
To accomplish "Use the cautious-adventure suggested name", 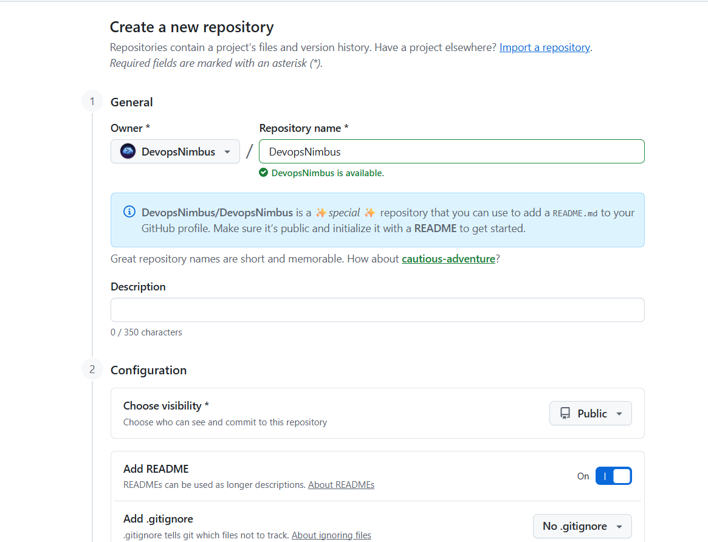I will point(449,259).
